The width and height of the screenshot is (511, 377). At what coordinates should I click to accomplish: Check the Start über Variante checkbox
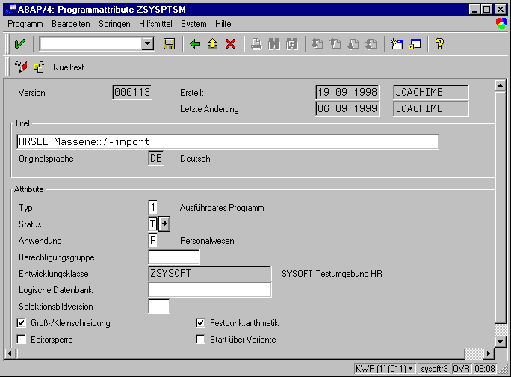(x=200, y=340)
